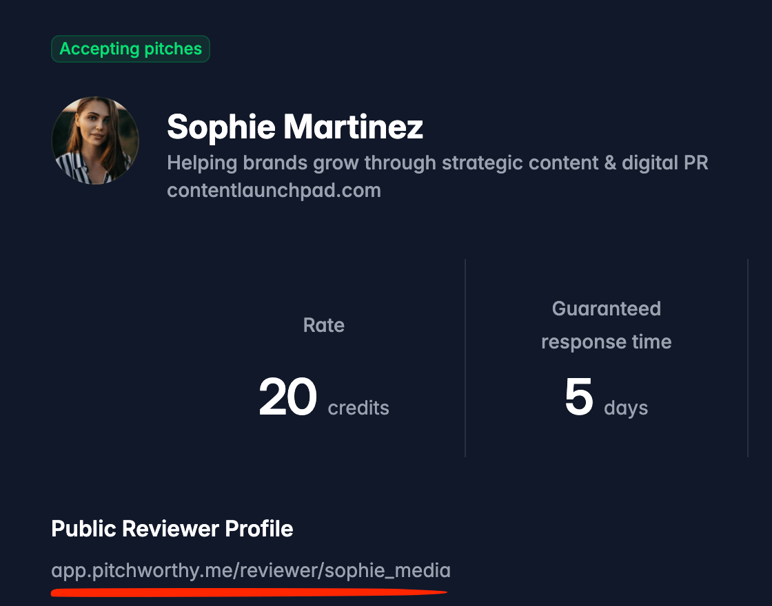Open the app.pitchworthy.me/reviewer/sophie_media link

click(251, 571)
